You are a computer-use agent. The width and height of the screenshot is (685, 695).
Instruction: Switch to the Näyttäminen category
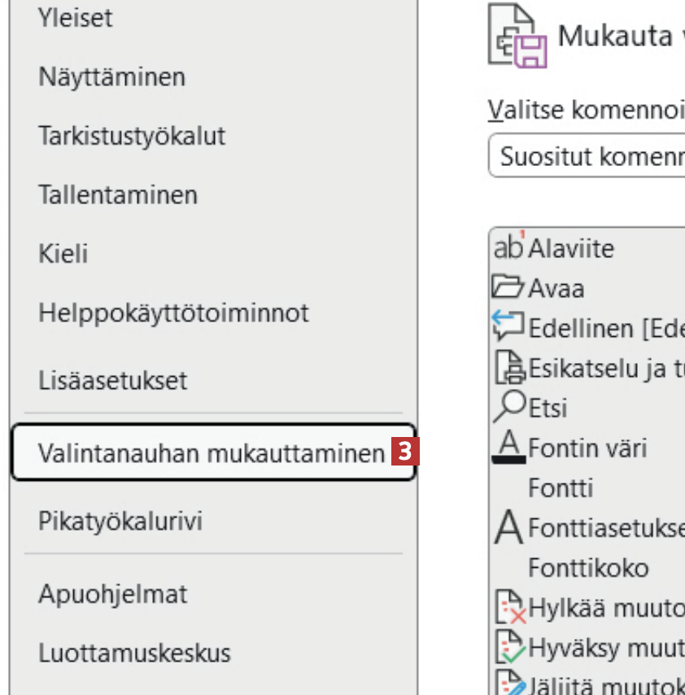[111, 77]
